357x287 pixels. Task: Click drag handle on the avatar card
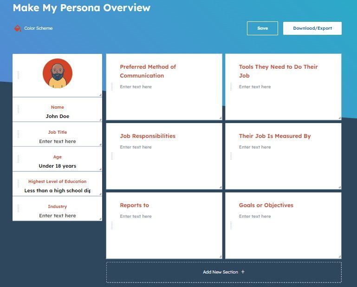[19, 75]
